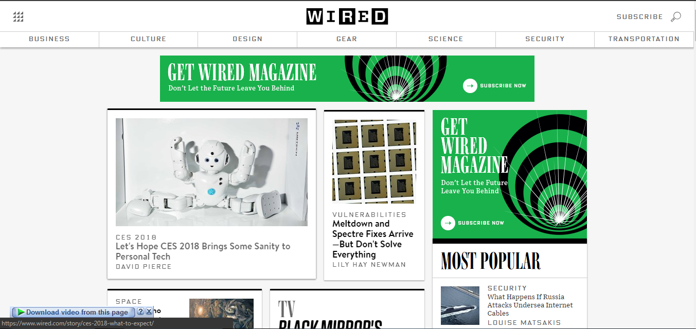Open the Russia undersea internet cables story
Viewport: 696px width, 329px height.
pos(530,305)
